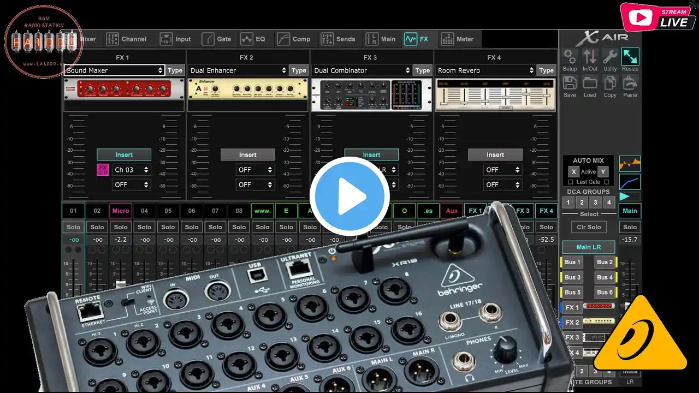Screen dimensions: 699x393
Task: Open the upper OFF dropdown in FX 2
Action: click(255, 170)
